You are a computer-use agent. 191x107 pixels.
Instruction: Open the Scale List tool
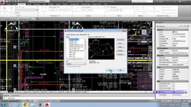point(166,7)
